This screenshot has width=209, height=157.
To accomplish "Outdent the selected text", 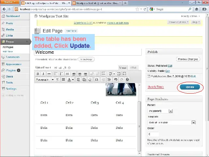I will point(103,79).
